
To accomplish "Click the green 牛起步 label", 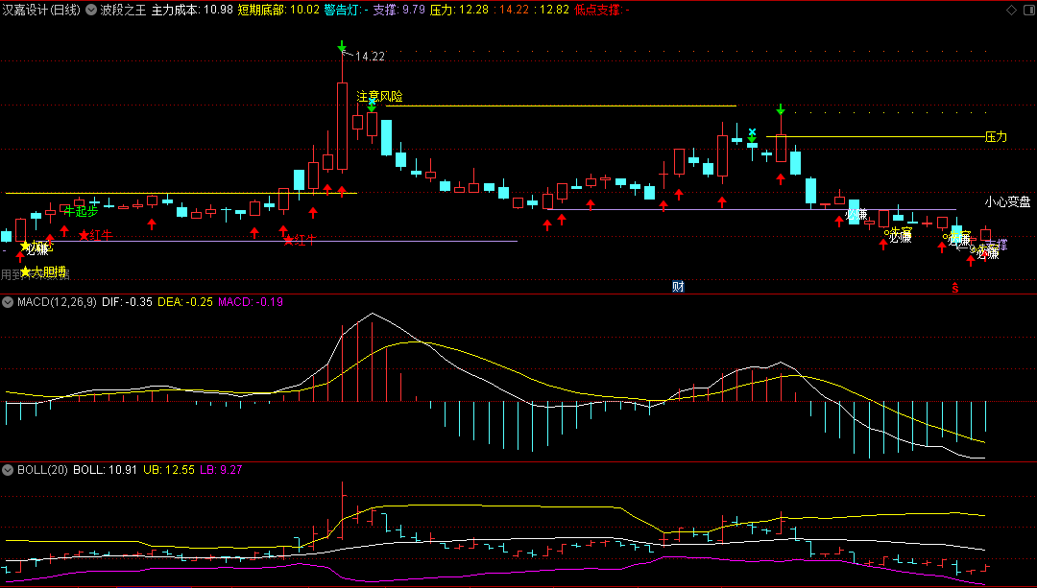I will tap(81, 211).
